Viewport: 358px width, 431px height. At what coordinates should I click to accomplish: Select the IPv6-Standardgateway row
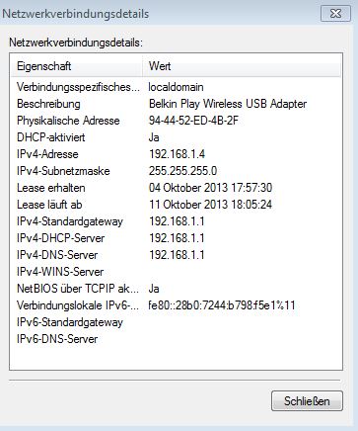pos(176,322)
